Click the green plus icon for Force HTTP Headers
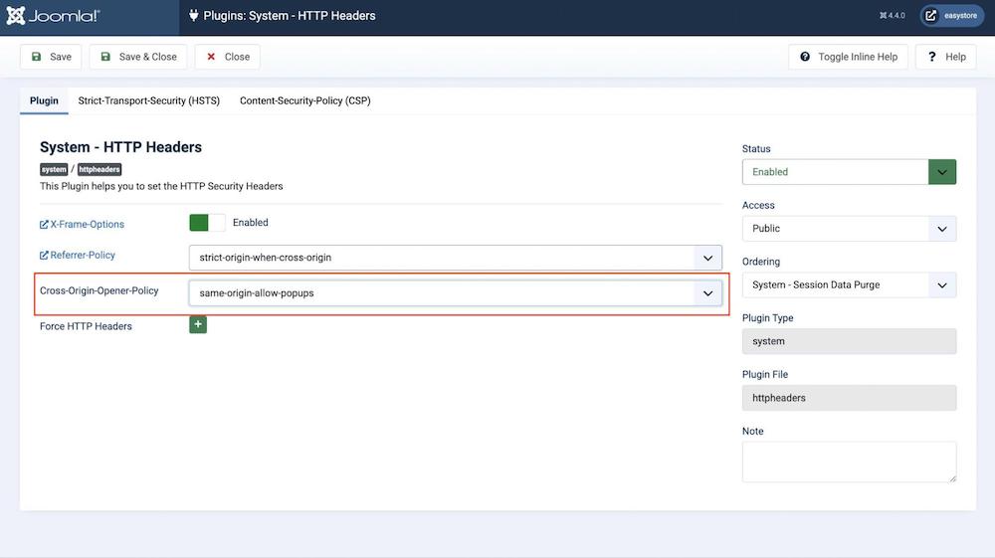995x558 pixels. coord(198,324)
